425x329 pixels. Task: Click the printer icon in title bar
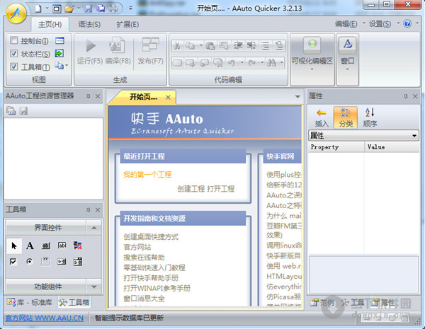tap(113, 8)
